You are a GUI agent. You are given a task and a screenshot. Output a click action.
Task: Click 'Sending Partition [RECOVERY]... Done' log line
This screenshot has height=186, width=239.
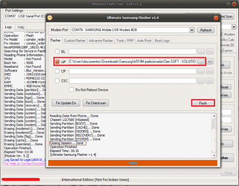tap(77, 135)
